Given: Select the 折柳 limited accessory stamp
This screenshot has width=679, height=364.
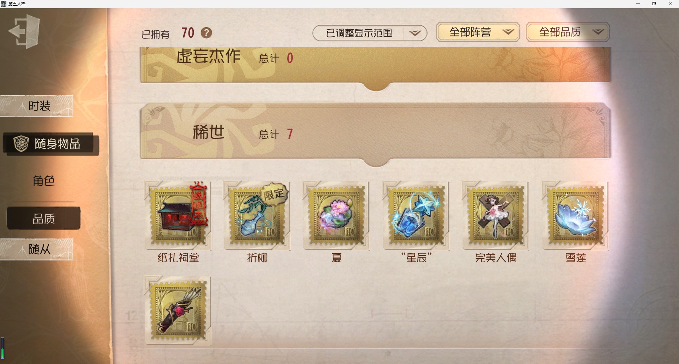Looking at the screenshot, I should tap(257, 216).
